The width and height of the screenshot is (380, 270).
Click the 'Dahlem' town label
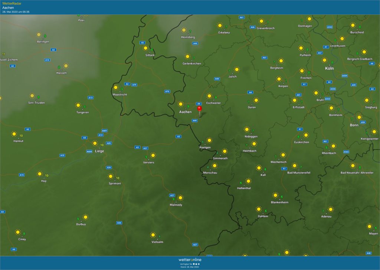(263, 216)
